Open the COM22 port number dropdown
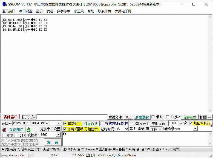This screenshot has height=158, width=213. pyautogui.click(x=59, y=123)
